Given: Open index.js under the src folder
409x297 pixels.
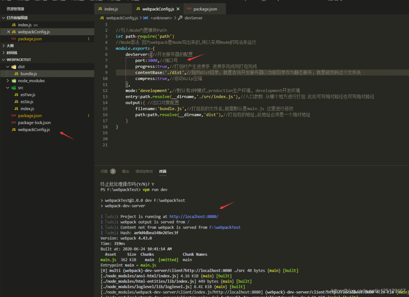Looking at the screenshot, I should tap(47, 109).
